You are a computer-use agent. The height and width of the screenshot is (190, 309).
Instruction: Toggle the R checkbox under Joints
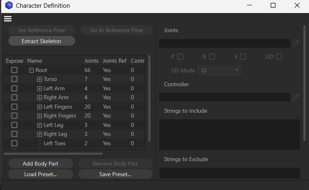(212, 57)
